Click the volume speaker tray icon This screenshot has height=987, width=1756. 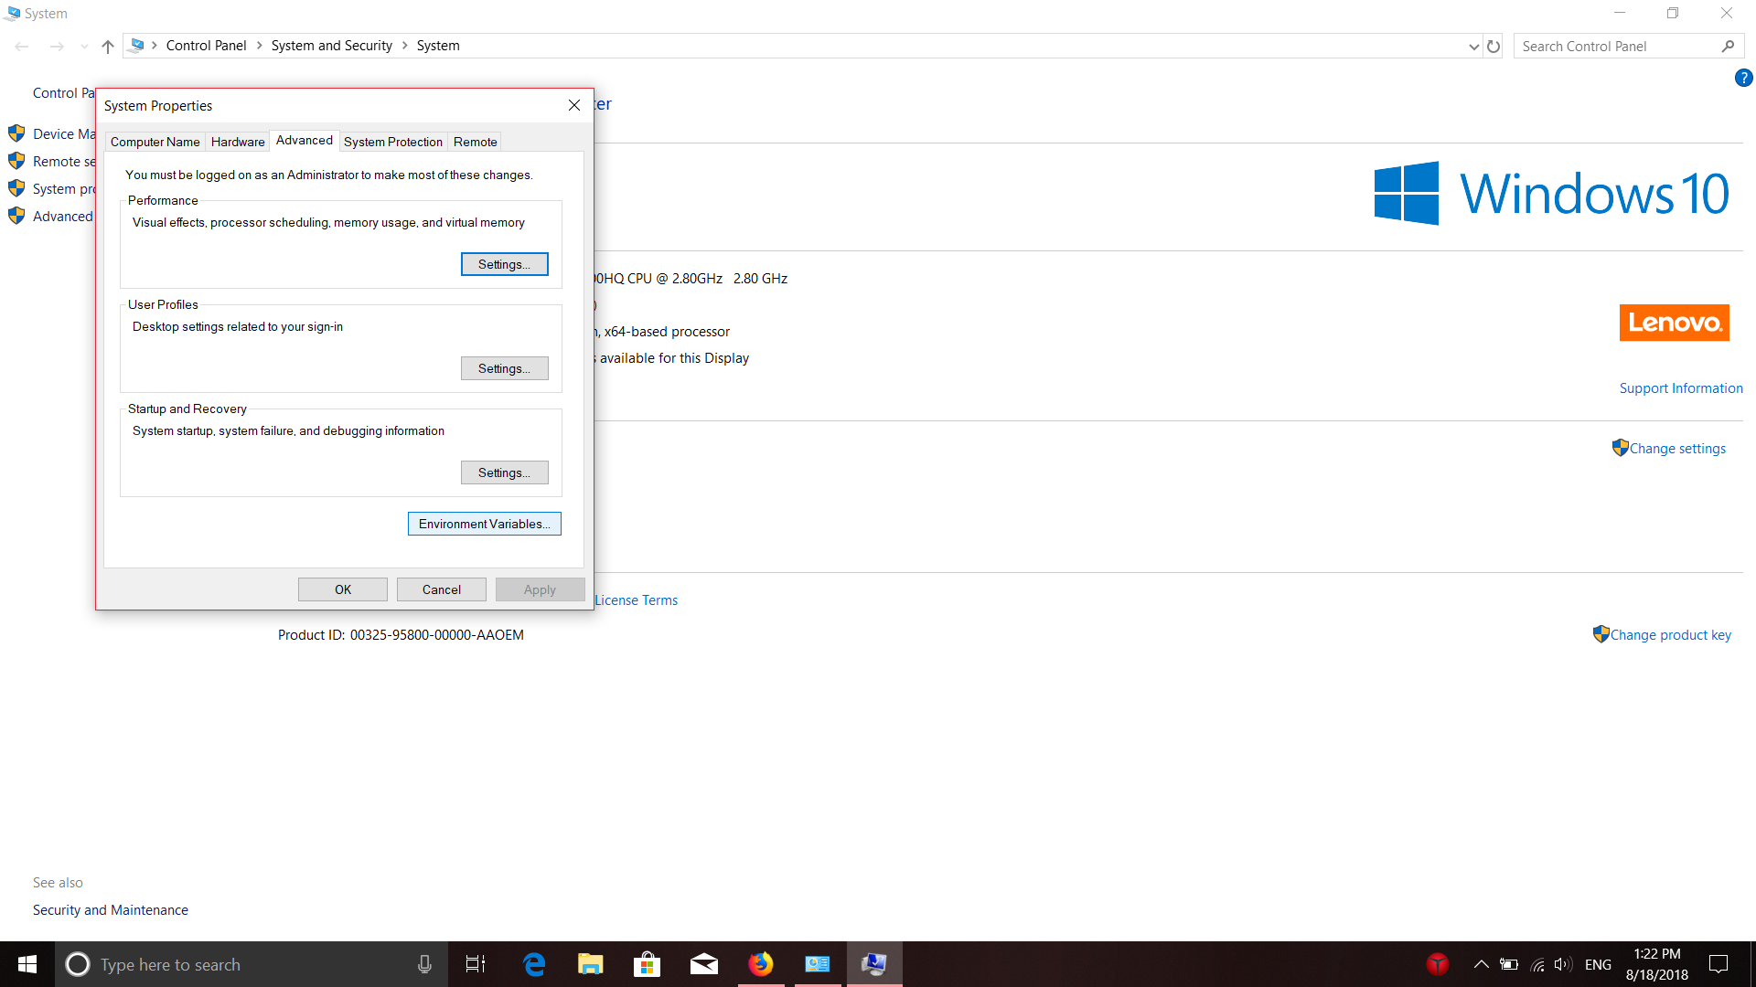click(x=1562, y=964)
